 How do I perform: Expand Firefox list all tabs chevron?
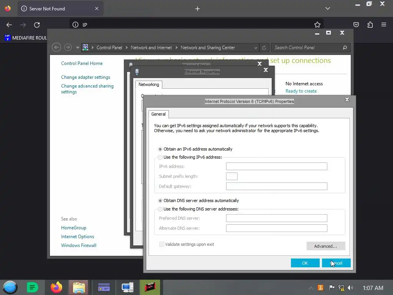pos(328,8)
